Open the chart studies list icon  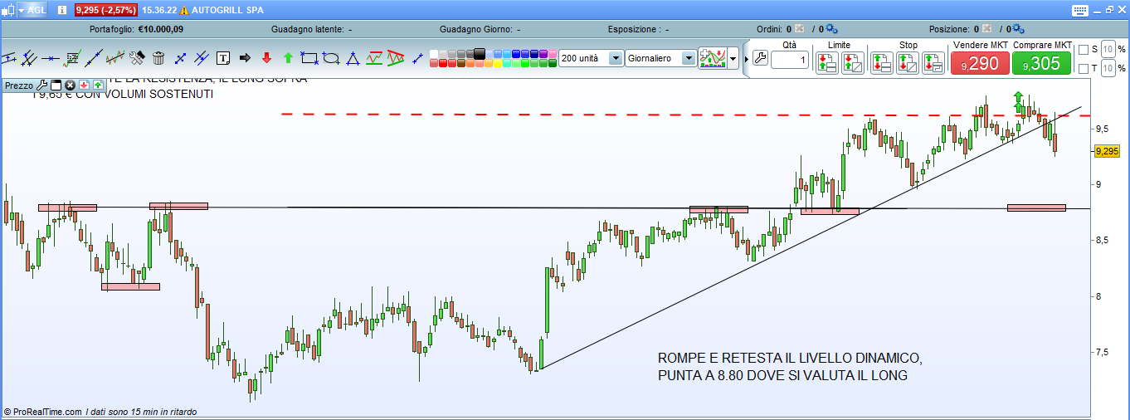(x=72, y=58)
